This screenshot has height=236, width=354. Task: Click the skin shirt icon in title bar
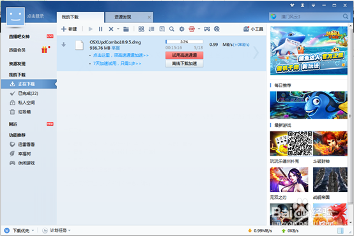[292, 5]
